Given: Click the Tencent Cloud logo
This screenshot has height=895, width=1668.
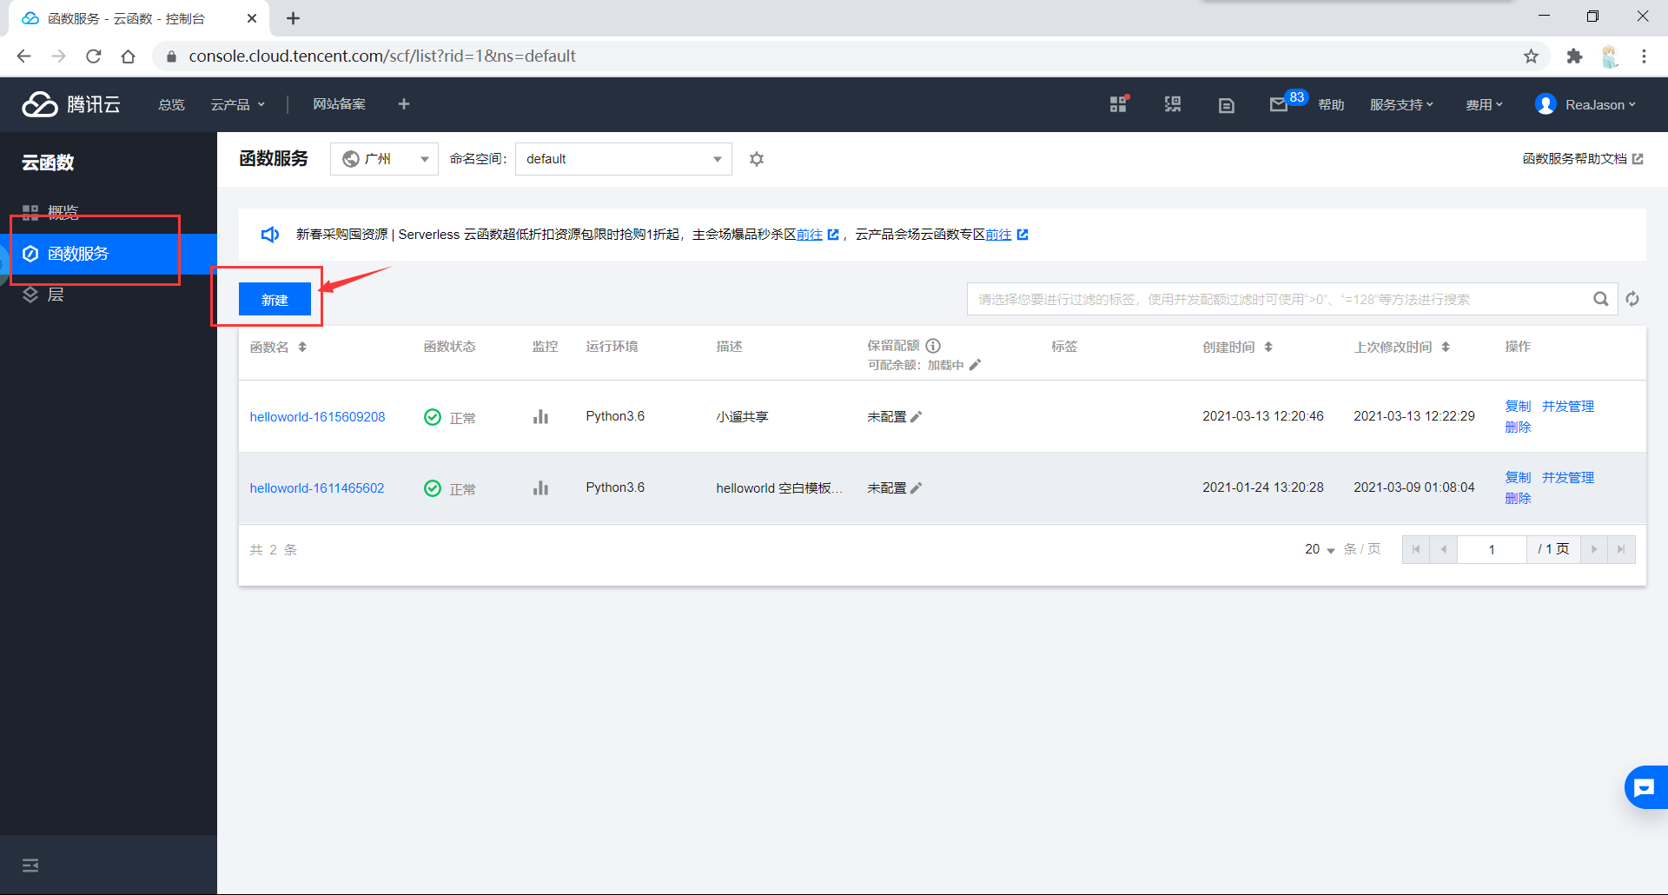Looking at the screenshot, I should tap(71, 104).
